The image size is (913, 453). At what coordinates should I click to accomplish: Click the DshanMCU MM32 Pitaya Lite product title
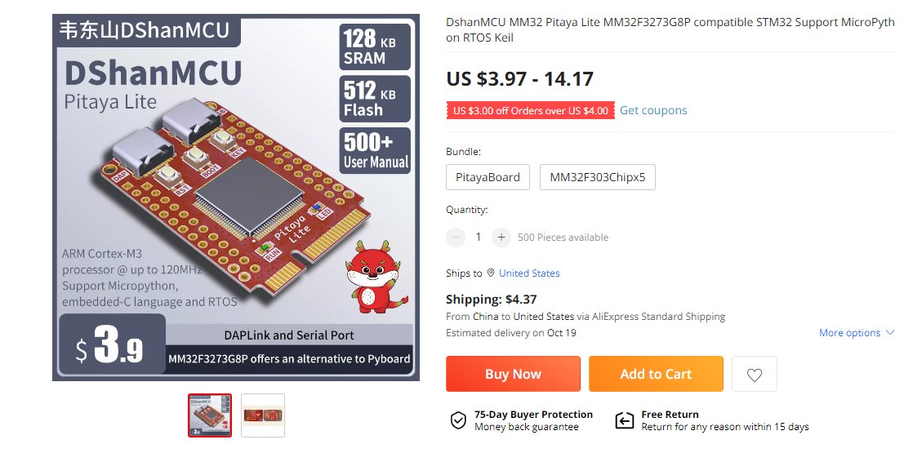(x=670, y=30)
